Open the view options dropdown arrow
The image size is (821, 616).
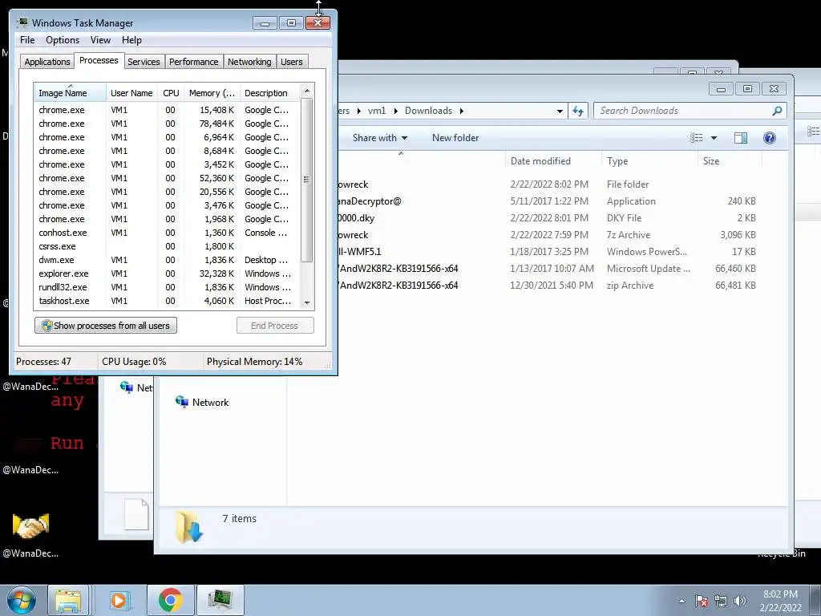tap(713, 138)
